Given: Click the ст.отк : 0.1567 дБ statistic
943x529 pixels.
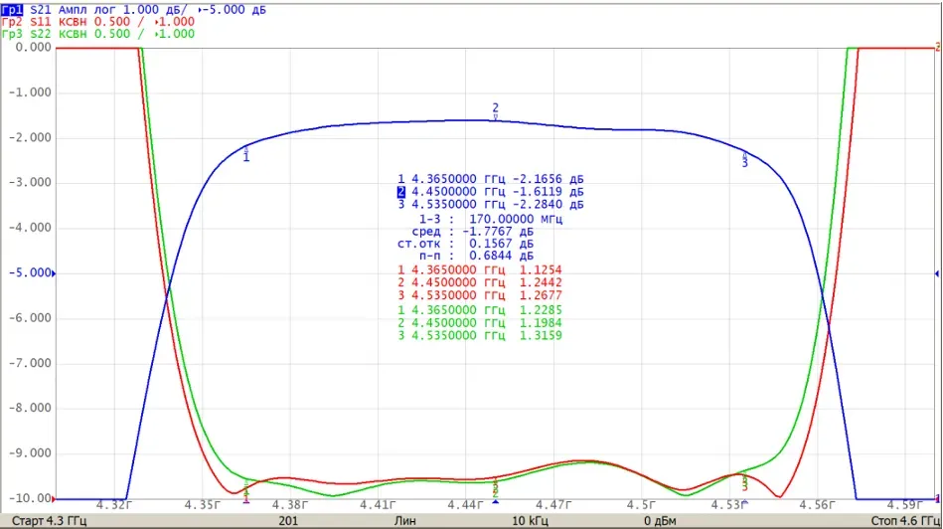Looking at the screenshot, I should [x=465, y=244].
